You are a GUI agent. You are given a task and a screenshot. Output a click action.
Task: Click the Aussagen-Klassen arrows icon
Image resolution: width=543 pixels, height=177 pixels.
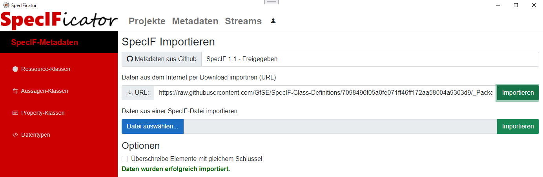(15, 91)
